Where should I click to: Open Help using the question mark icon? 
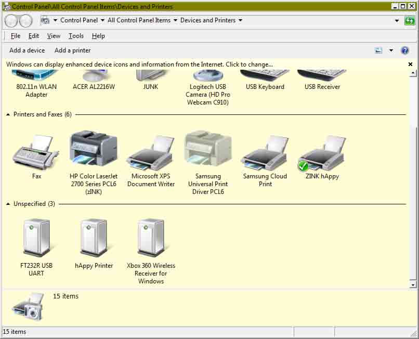pyautogui.click(x=404, y=50)
